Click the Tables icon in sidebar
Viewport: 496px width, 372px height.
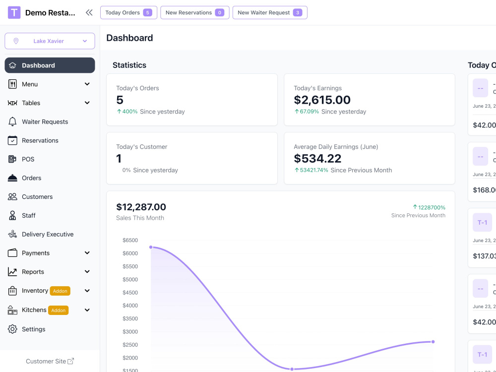point(12,103)
